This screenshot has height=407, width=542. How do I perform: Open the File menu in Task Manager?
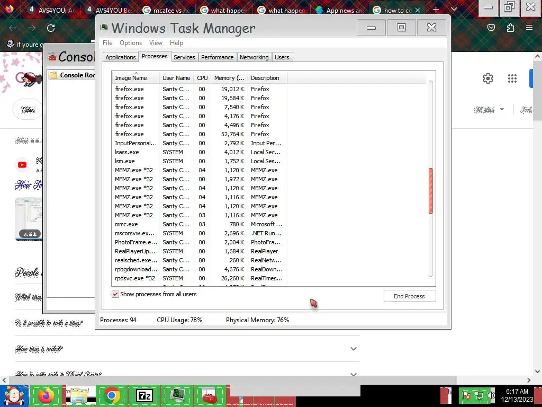pos(107,43)
